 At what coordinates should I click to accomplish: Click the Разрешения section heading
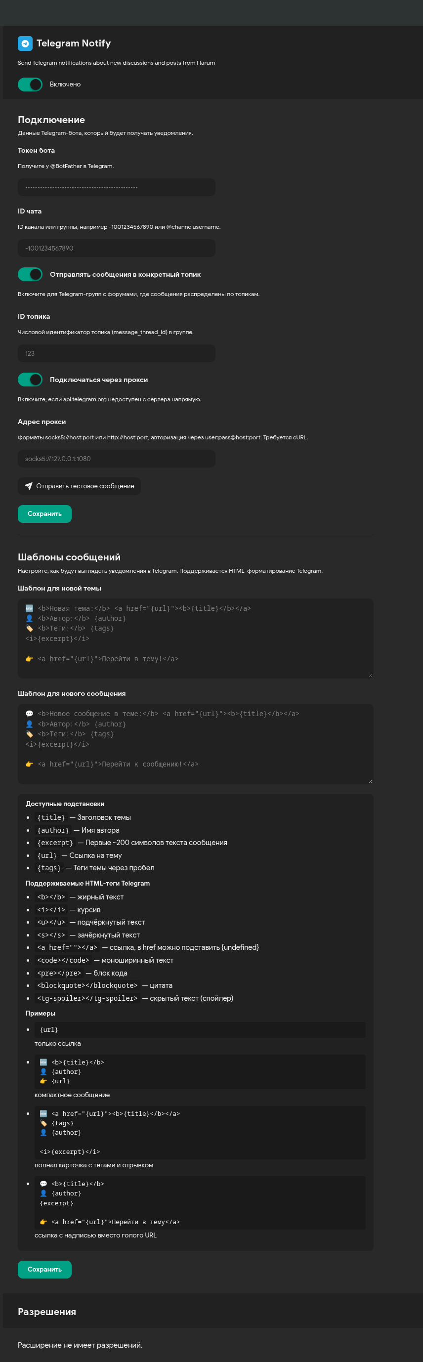pyautogui.click(x=47, y=1312)
